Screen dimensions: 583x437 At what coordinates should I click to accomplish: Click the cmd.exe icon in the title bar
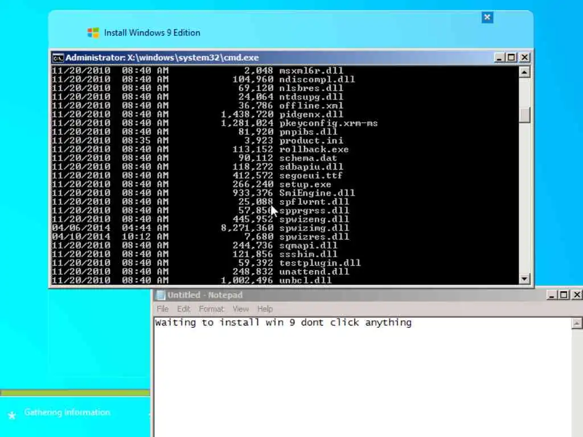(58, 58)
